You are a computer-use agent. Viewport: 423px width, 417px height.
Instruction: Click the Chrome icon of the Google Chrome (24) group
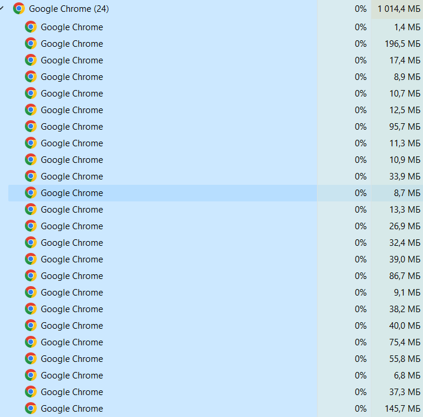pyautogui.click(x=19, y=9)
